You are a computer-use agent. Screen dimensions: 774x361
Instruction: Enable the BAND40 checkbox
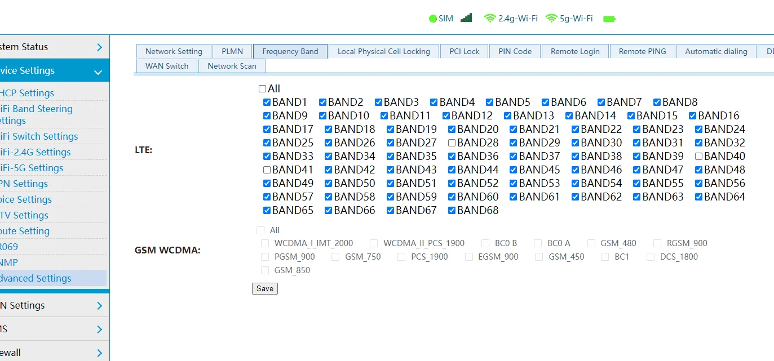698,157
